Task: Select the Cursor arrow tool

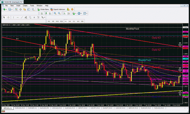Action: pyautogui.click(x=4, y=18)
